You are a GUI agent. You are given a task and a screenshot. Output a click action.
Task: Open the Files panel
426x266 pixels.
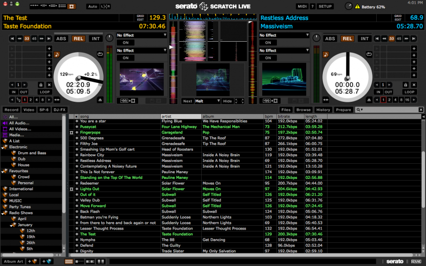coord(286,110)
